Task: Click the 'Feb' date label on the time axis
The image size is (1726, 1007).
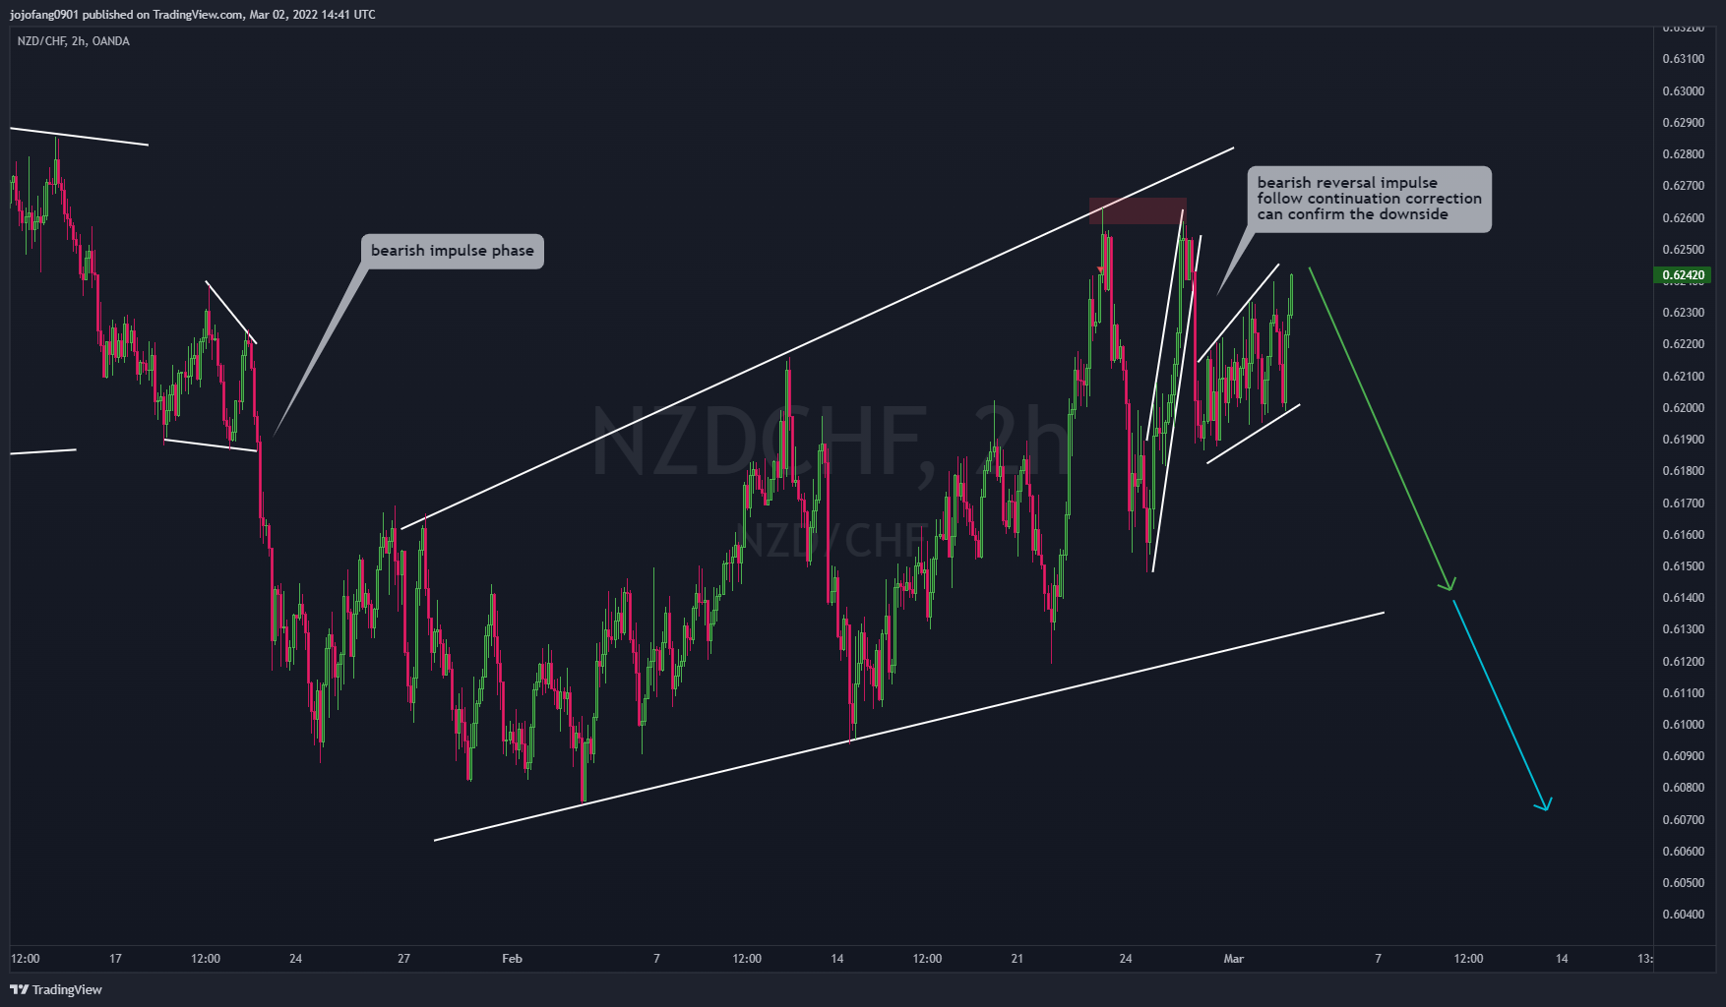Action: [512, 959]
